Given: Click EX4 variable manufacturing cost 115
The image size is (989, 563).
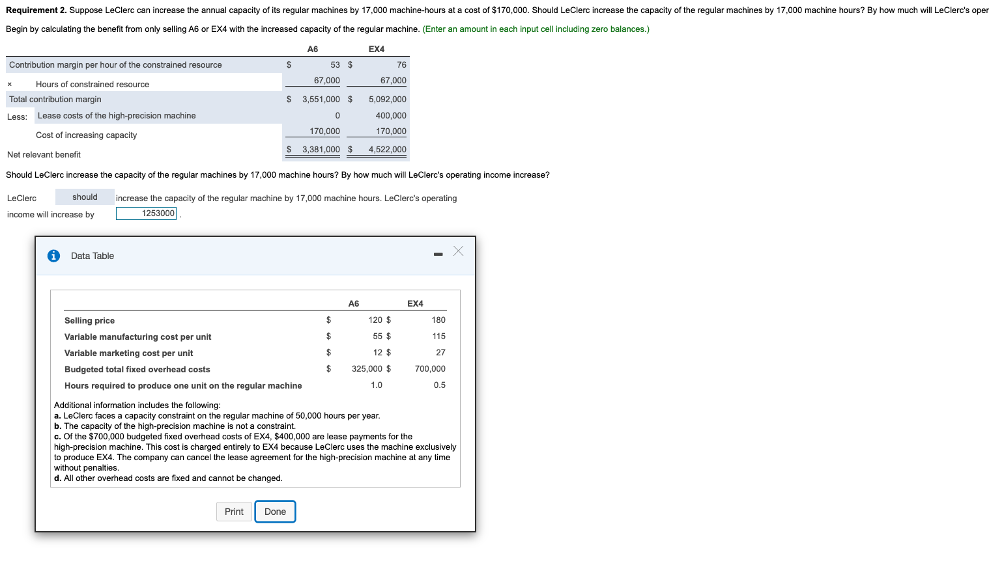Looking at the screenshot, I should 438,336.
